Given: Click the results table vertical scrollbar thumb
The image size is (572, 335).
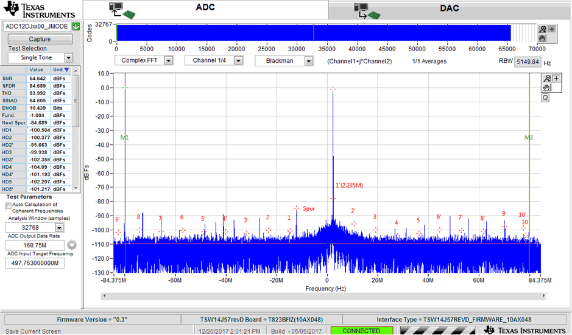Looking at the screenshot, I should (x=76, y=100).
